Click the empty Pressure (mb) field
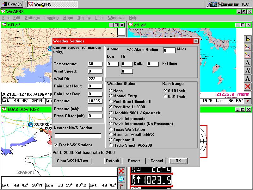 (x=95, y=109)
